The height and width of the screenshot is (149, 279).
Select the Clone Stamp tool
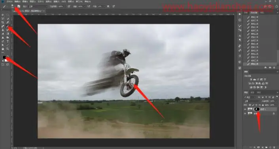[x=3, y=30]
